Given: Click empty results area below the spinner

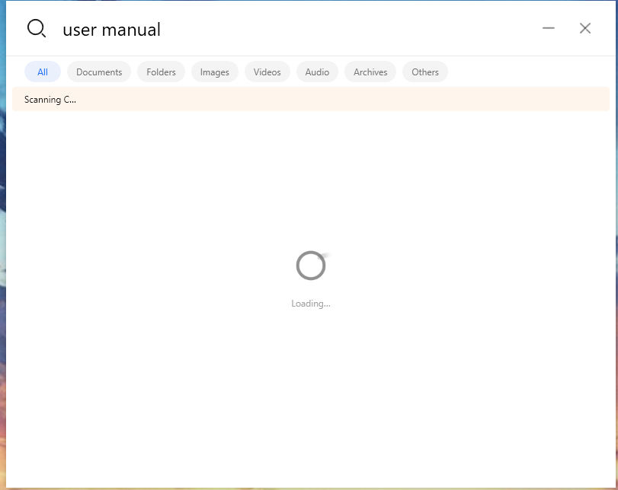Looking at the screenshot, I should click(310, 396).
